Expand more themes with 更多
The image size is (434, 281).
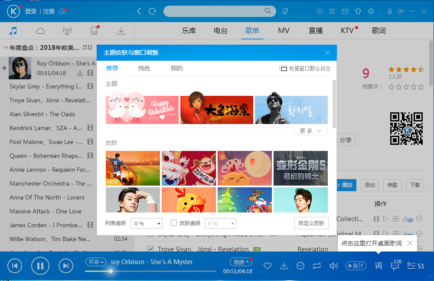310,131
